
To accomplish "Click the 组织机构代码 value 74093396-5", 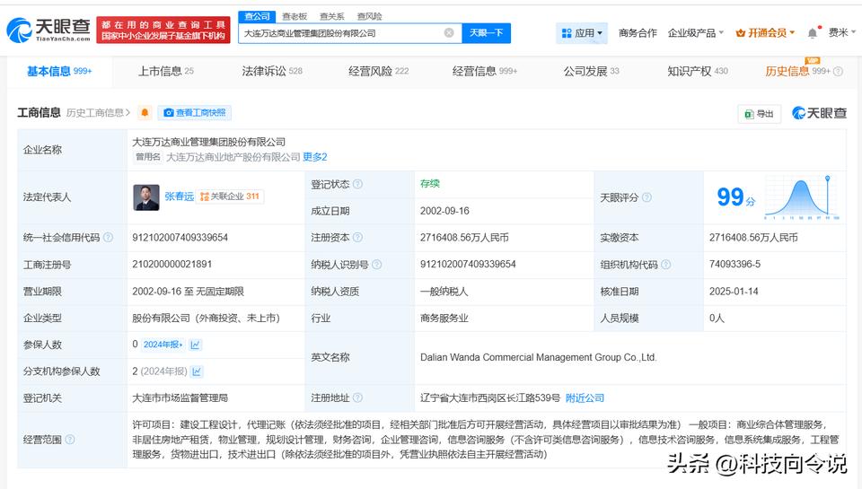I will tap(734, 265).
